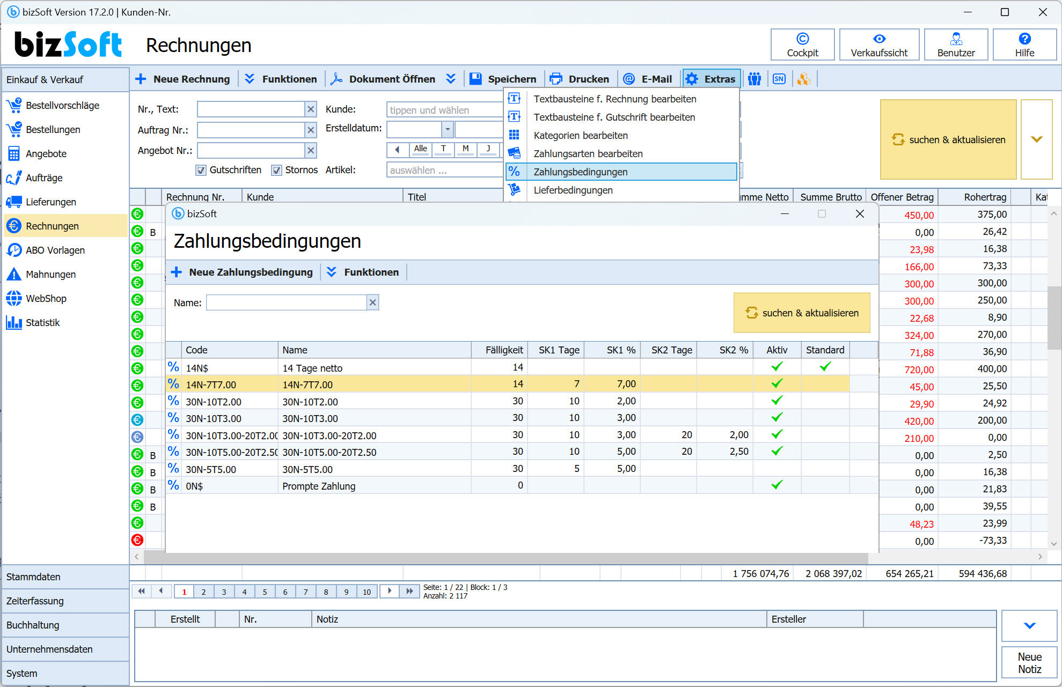Choose Zahlungsbedingungen from Extras menu

pyautogui.click(x=621, y=172)
